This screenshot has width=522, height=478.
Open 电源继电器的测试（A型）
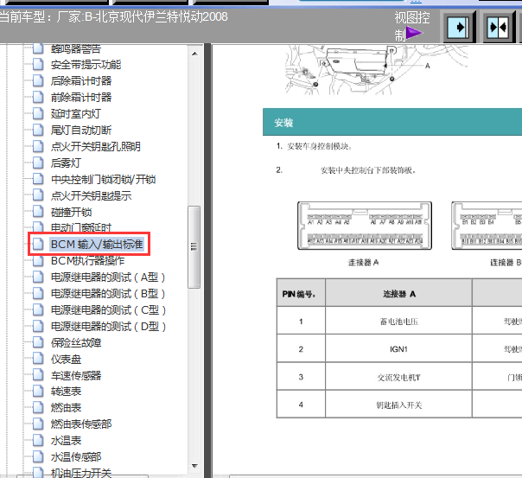click(x=108, y=277)
